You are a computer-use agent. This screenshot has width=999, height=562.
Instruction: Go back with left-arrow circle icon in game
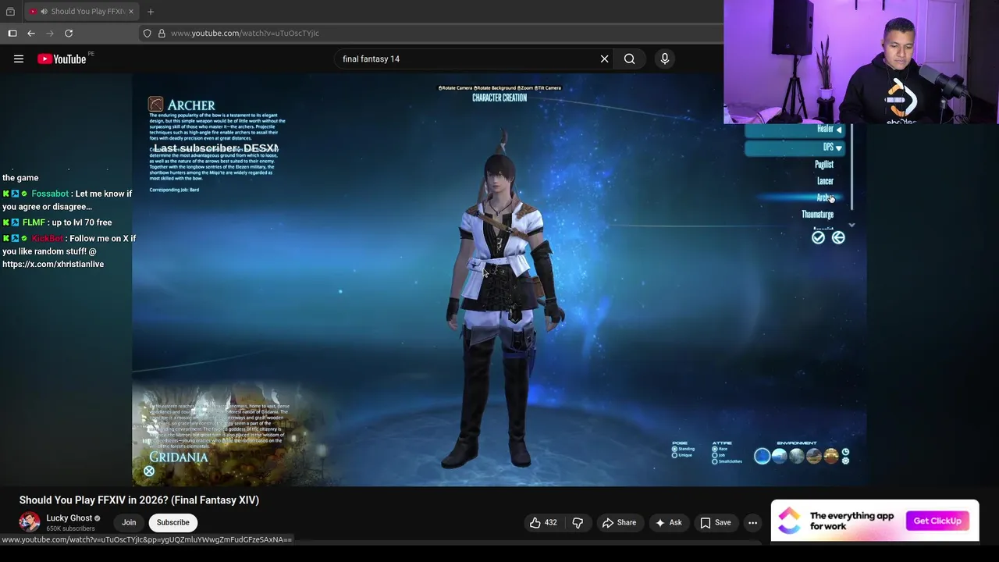click(x=838, y=237)
